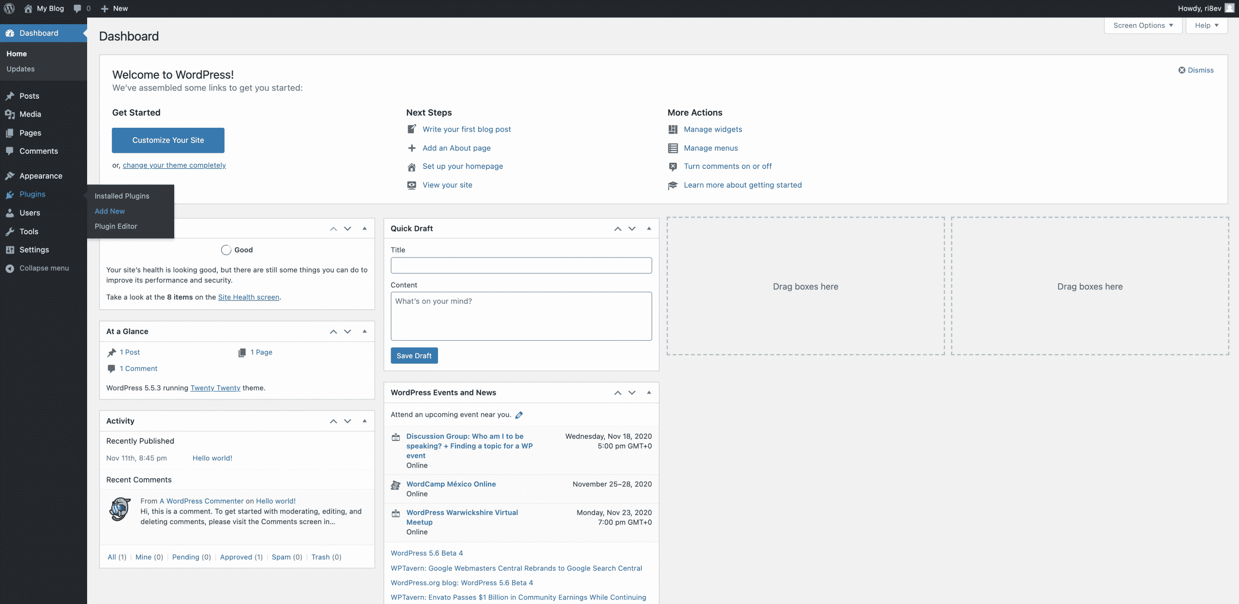The image size is (1239, 604).
Task: Click the Tools wrench icon in sidebar
Action: [x=10, y=231]
